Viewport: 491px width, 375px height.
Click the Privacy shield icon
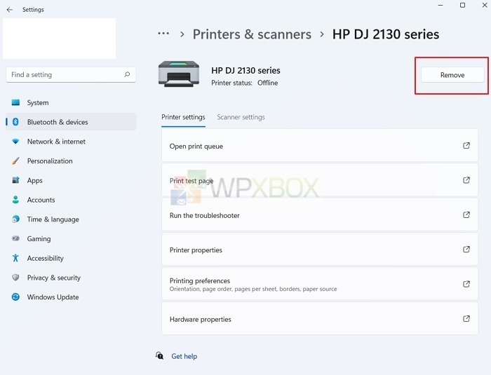(15, 278)
